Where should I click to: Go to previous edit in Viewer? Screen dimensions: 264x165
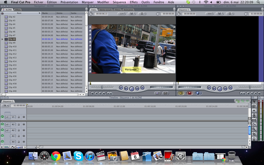point(121,88)
